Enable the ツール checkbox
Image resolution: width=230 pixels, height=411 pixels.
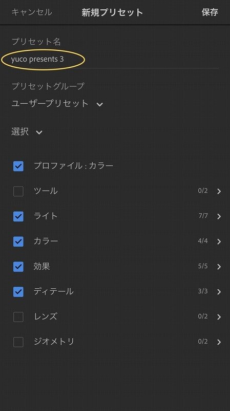[x=18, y=191]
